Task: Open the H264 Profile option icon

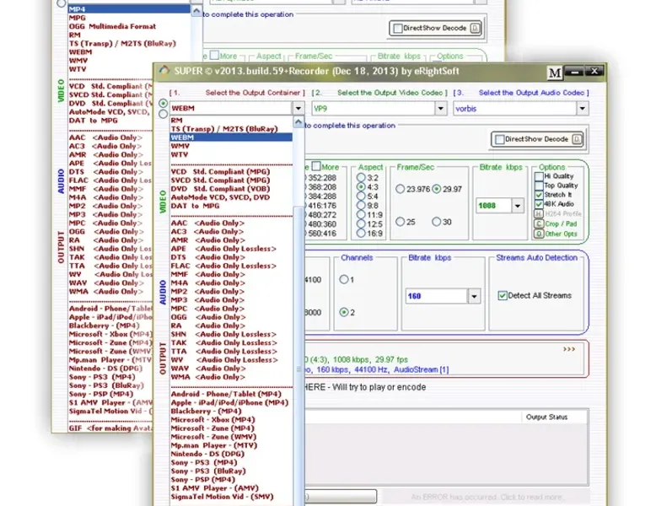Action: pos(539,214)
